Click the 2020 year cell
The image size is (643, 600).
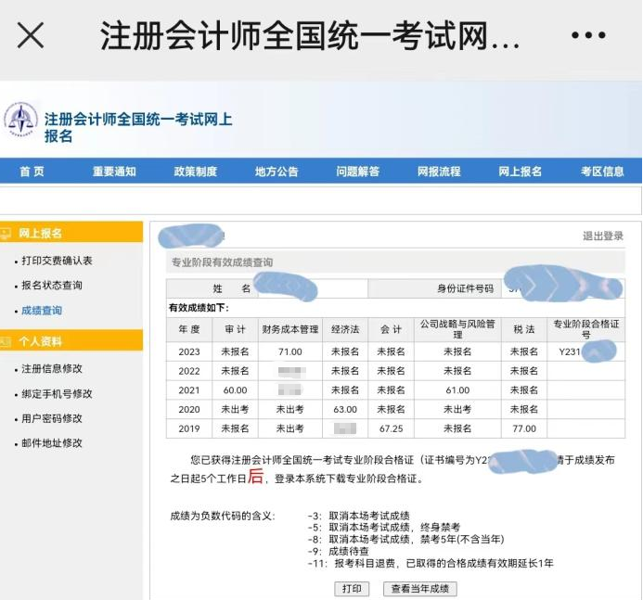[189, 409]
